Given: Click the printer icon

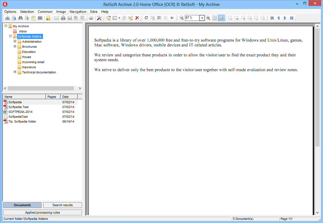Looking at the screenshot, I should tap(63, 18).
